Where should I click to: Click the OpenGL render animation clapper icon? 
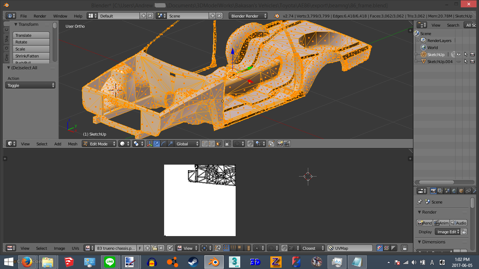coord(287,144)
